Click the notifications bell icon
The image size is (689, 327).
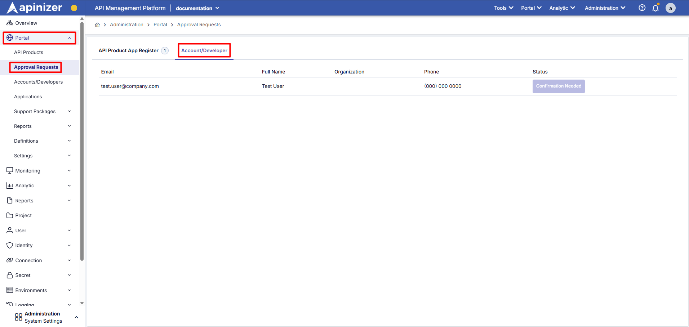pyautogui.click(x=655, y=8)
